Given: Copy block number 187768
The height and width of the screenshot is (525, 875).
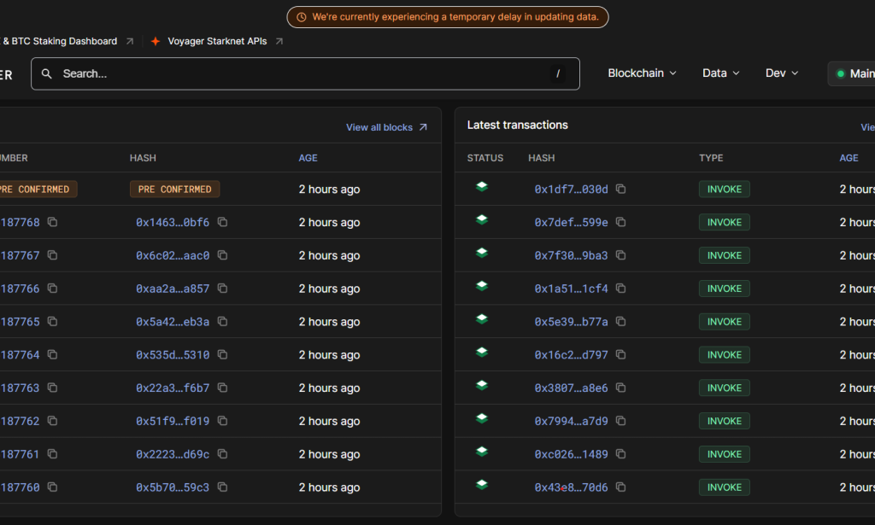Looking at the screenshot, I should point(53,222).
